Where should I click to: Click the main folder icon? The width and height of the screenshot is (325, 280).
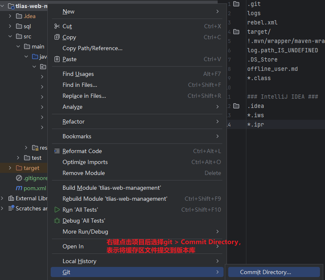(x=27, y=46)
